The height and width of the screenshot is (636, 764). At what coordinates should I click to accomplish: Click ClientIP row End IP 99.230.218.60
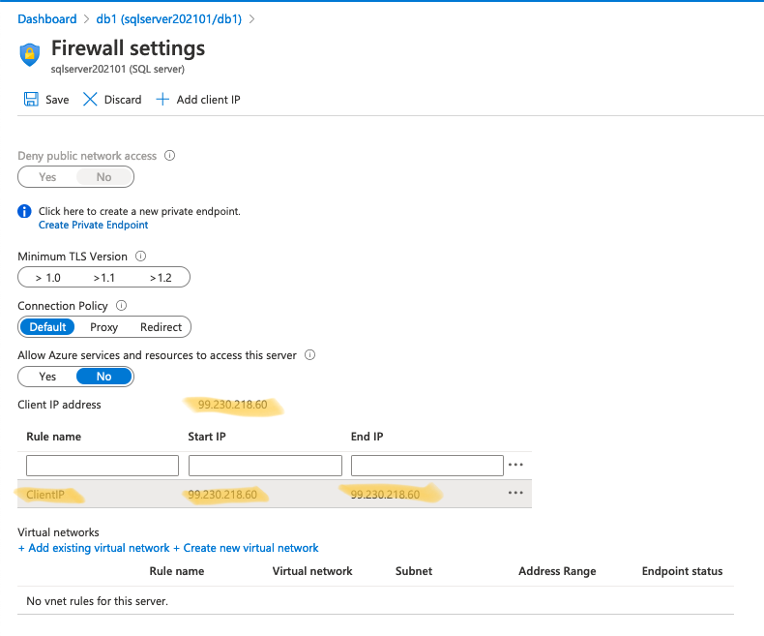tap(385, 494)
